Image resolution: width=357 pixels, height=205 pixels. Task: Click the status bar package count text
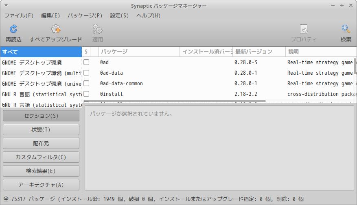coord(153,199)
